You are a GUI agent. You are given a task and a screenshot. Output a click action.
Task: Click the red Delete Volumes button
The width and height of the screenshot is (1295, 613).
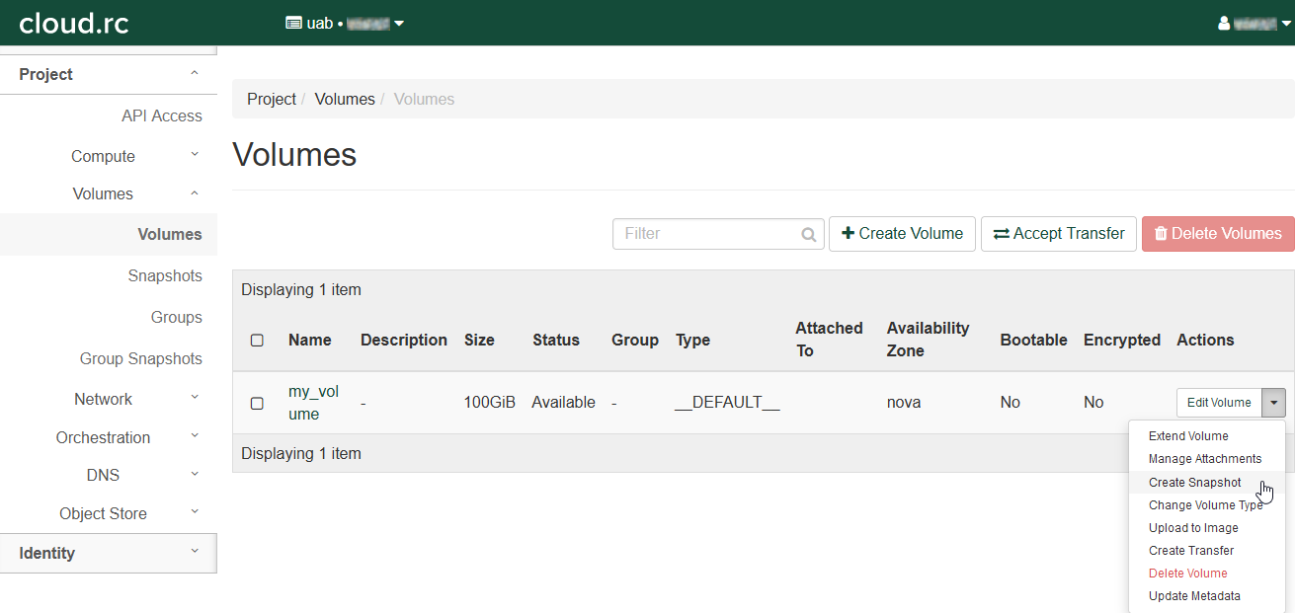tap(1218, 234)
